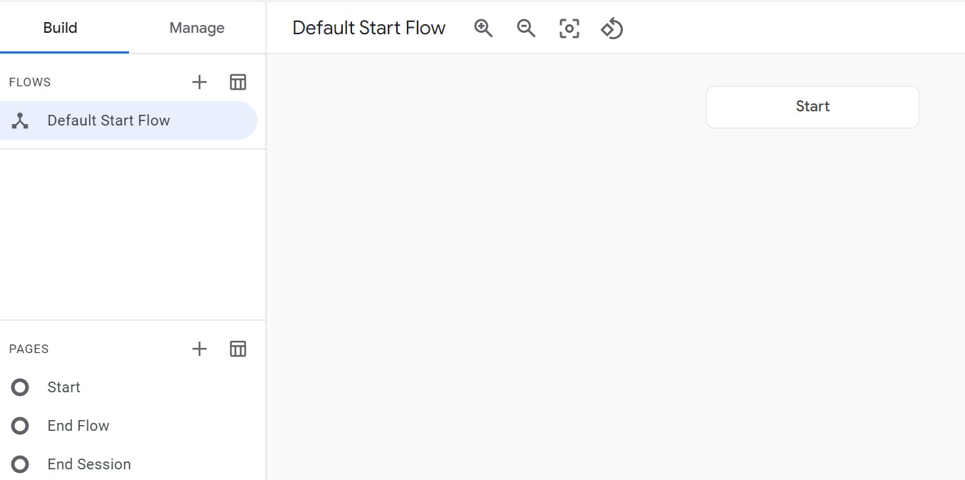Zoom out of the flow canvas
Screen dimensions: 965x480
pyautogui.click(x=526, y=29)
